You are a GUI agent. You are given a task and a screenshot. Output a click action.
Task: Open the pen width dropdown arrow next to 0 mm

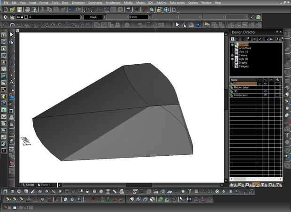pyautogui.click(x=150, y=17)
